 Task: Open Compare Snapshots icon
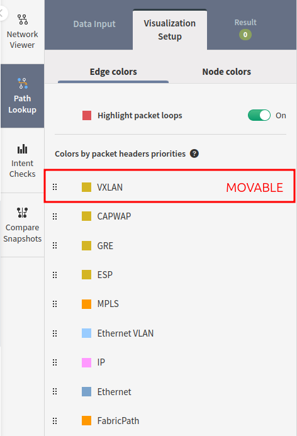[x=22, y=213]
